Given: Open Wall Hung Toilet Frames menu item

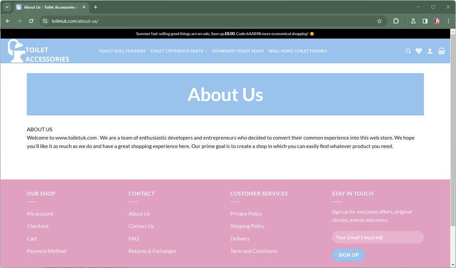Looking at the screenshot, I should 298,51.
